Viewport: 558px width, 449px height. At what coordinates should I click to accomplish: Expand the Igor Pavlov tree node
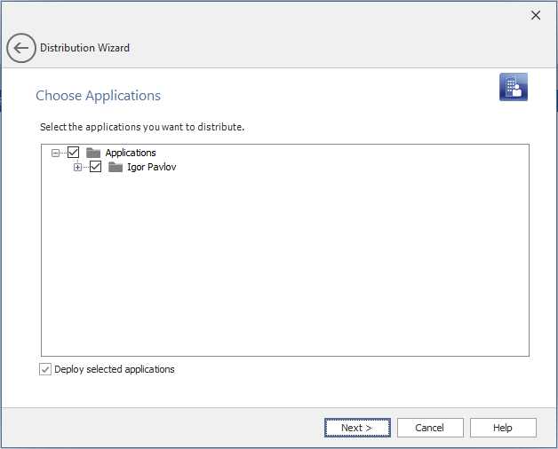tap(77, 167)
